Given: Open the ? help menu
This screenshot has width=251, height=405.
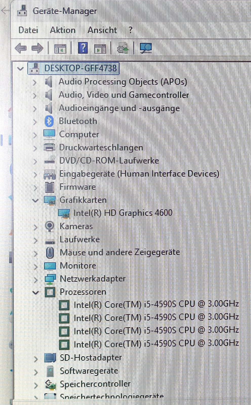Looking at the screenshot, I should pos(130,30).
